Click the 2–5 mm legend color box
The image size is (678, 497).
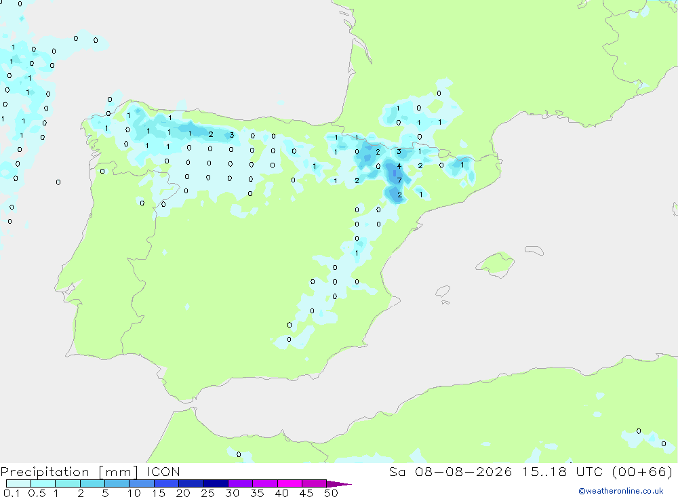(92, 483)
